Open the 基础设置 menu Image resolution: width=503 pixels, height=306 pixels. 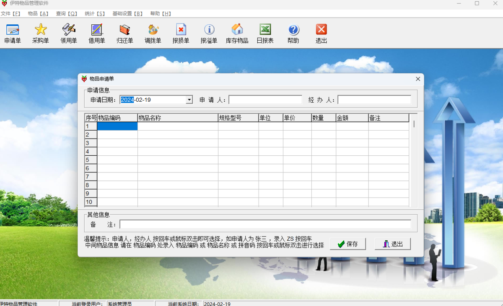click(x=127, y=13)
